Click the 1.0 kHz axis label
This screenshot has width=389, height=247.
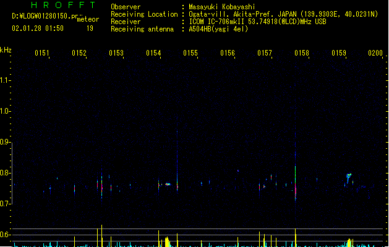pyautogui.click(x=5, y=111)
